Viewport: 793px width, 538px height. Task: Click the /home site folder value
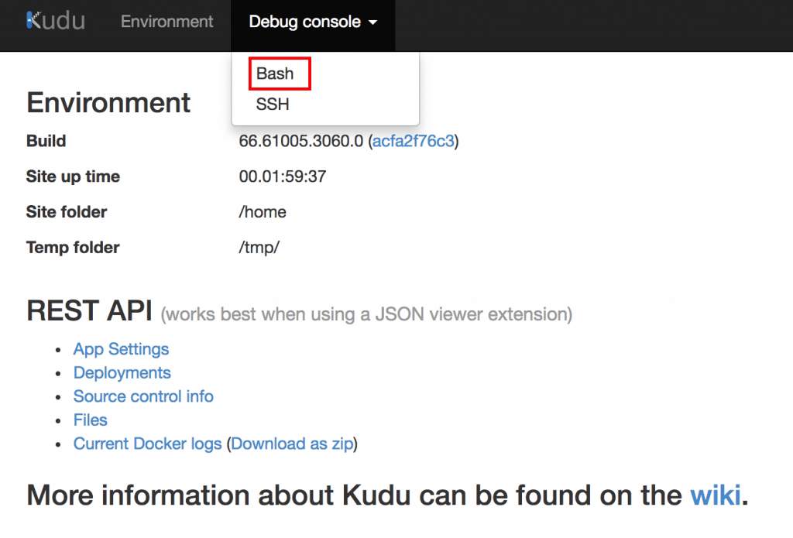point(263,212)
